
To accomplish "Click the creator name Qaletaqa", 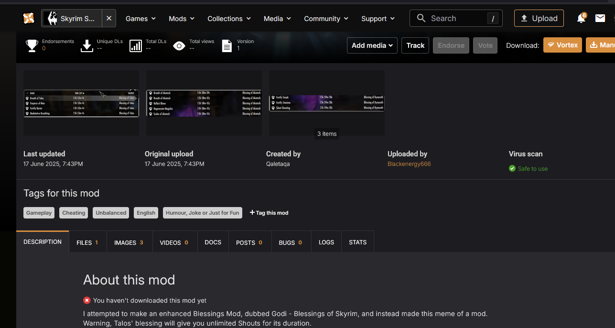I will pyautogui.click(x=278, y=164).
